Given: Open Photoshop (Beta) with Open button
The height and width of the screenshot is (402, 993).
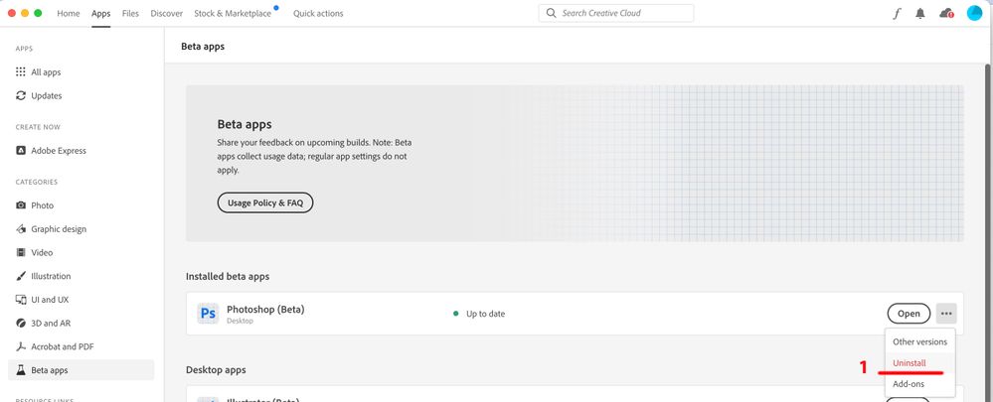Looking at the screenshot, I should click(909, 314).
